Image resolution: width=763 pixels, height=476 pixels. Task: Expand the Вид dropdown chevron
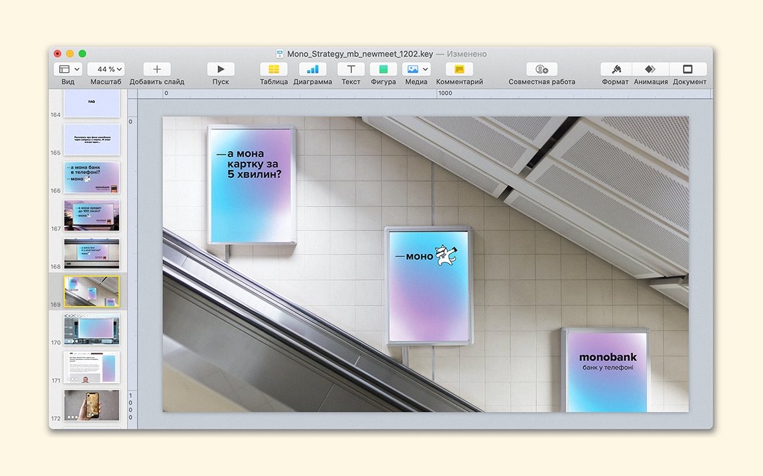77,69
